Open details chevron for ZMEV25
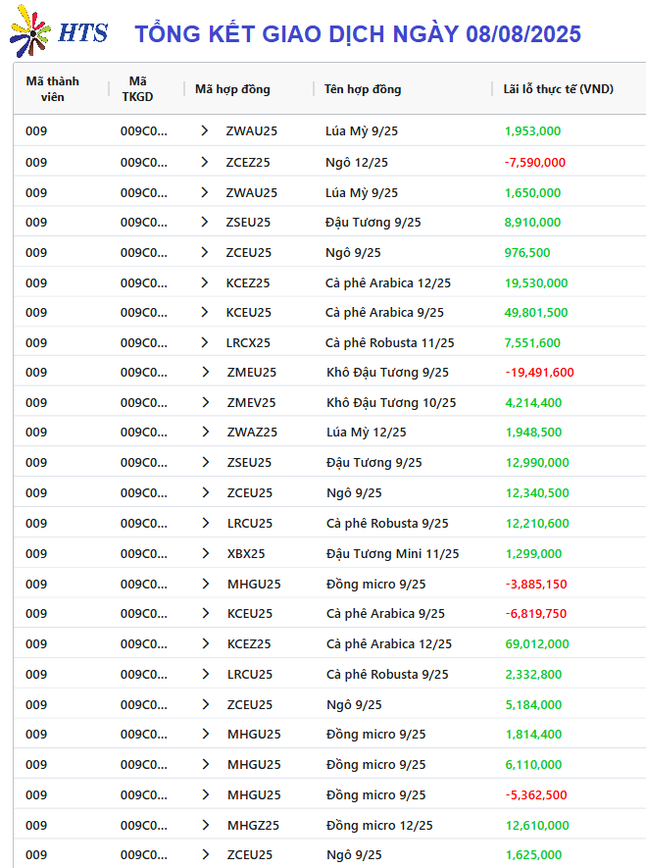Viewport: 646px width, 868px height. tap(206, 402)
